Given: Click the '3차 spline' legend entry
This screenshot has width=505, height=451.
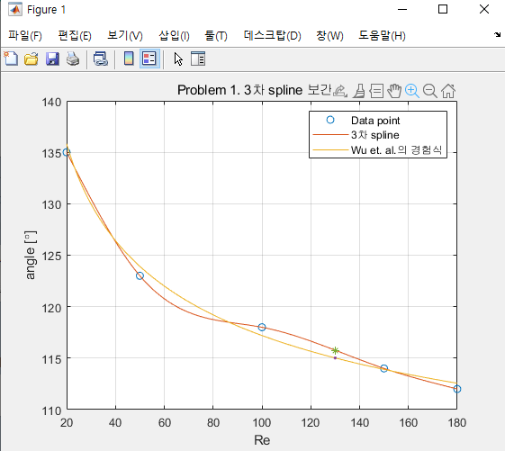Looking at the screenshot, I should [374, 135].
